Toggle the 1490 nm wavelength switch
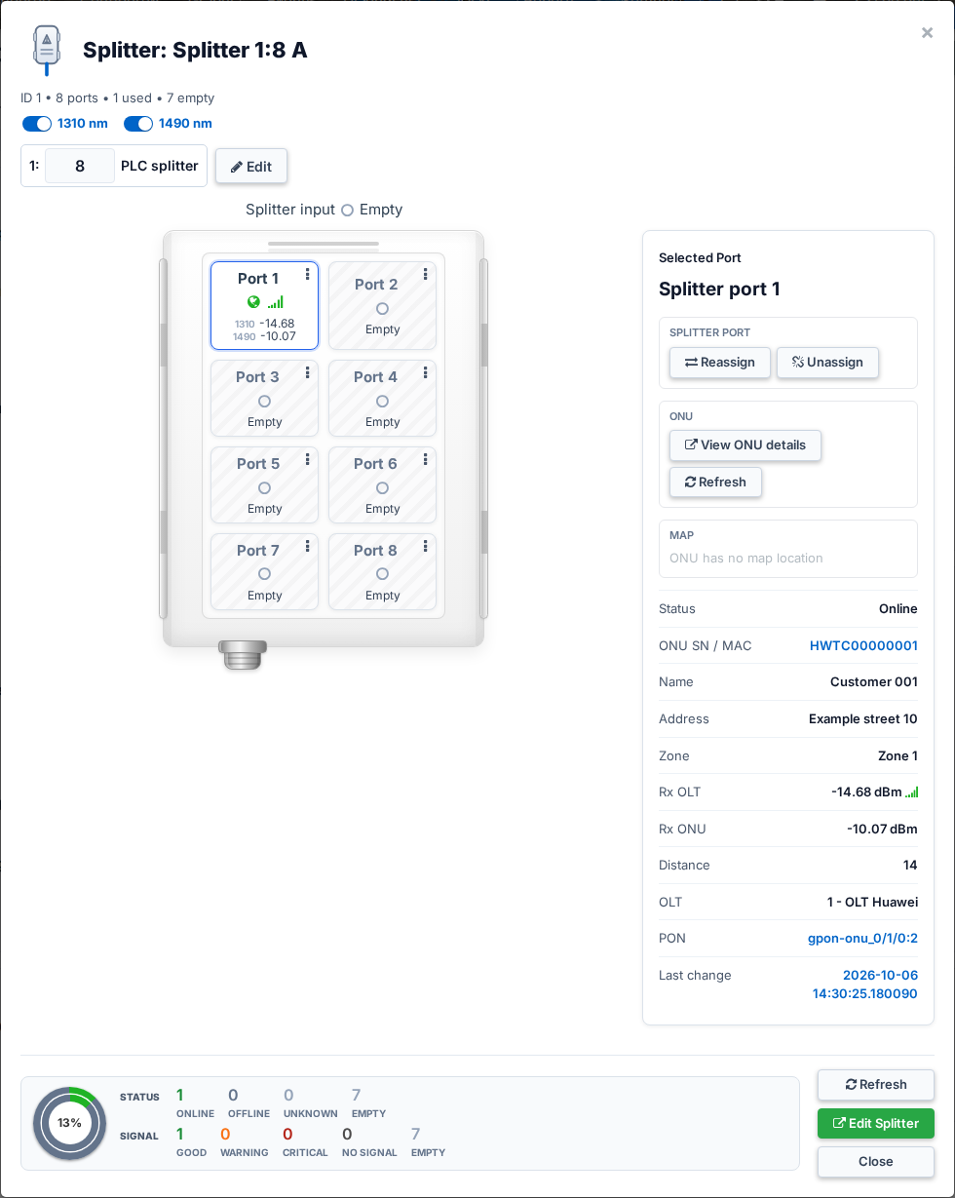The image size is (955, 1198). (x=138, y=124)
